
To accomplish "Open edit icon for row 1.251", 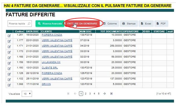I will [9, 36].
